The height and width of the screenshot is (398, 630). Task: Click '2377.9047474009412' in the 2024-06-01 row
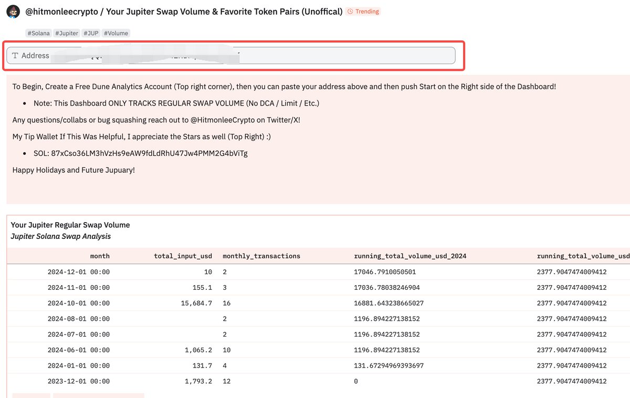tap(572, 350)
